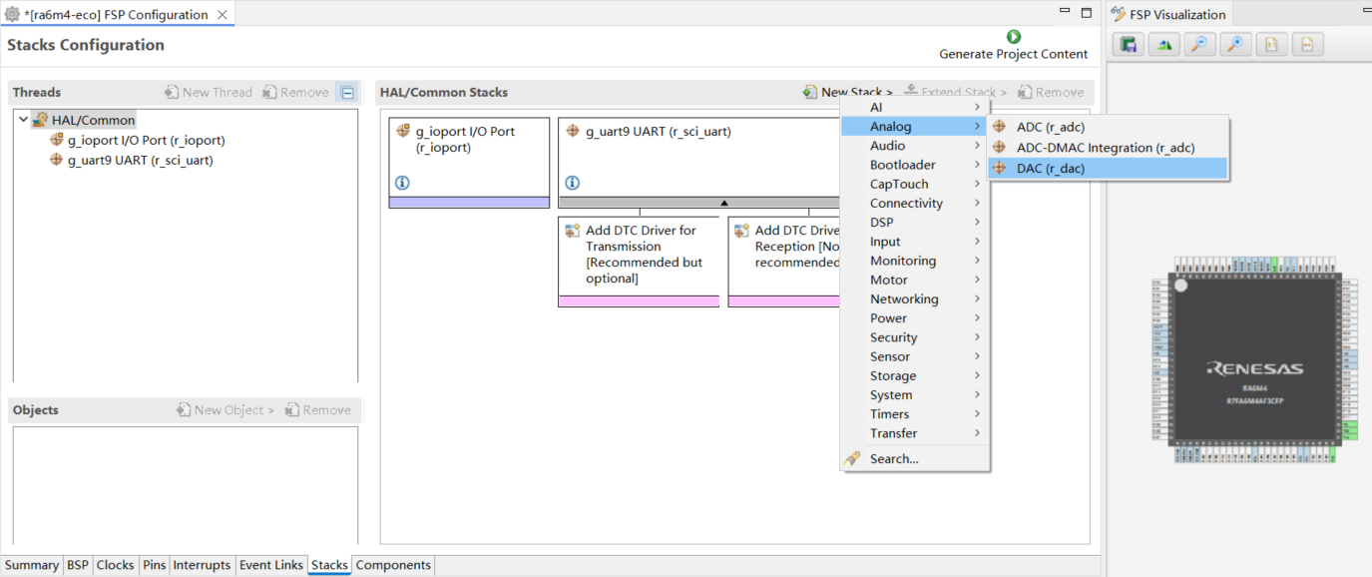
Task: Activate the FSP Visualization view tab
Action: pyautogui.click(x=1167, y=14)
